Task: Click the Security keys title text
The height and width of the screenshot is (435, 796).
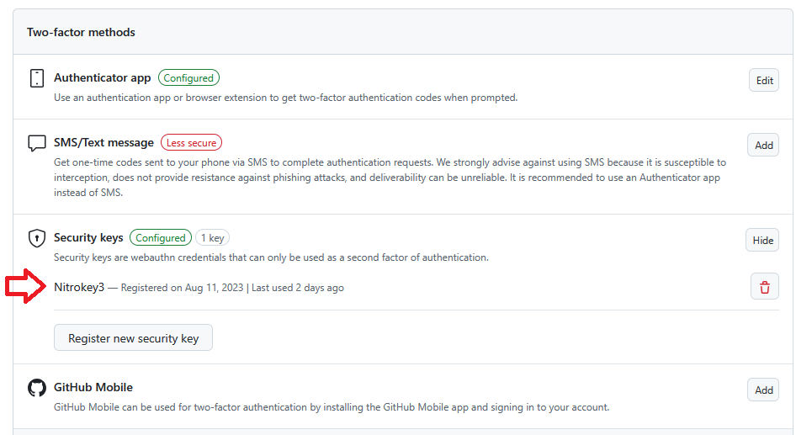Action: [x=88, y=238]
